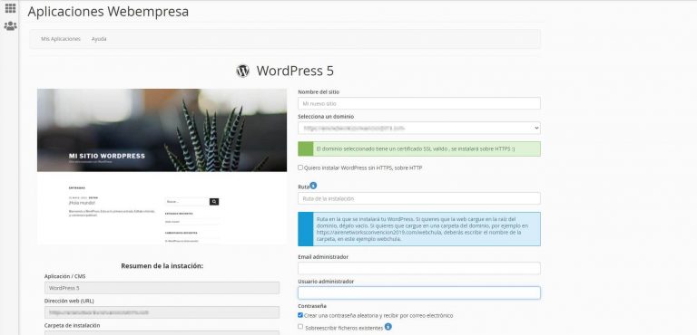Show info about Sobreescribir ficheros existentes
This screenshot has height=335, width=697.
(388, 327)
